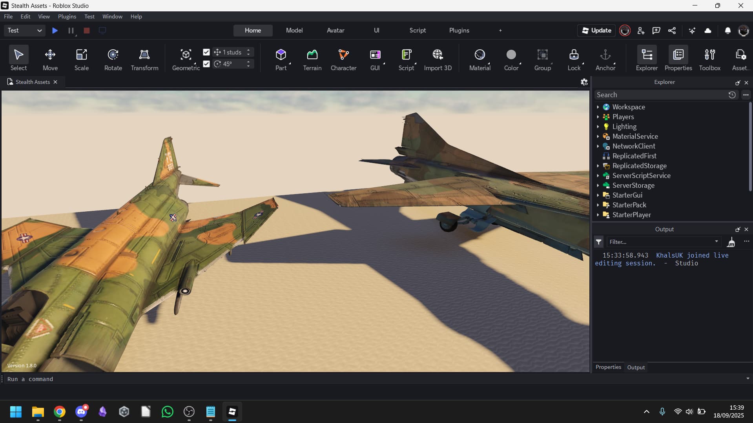Open the Assistant sparkle icon
Image resolution: width=753 pixels, height=423 pixels.
(692, 31)
